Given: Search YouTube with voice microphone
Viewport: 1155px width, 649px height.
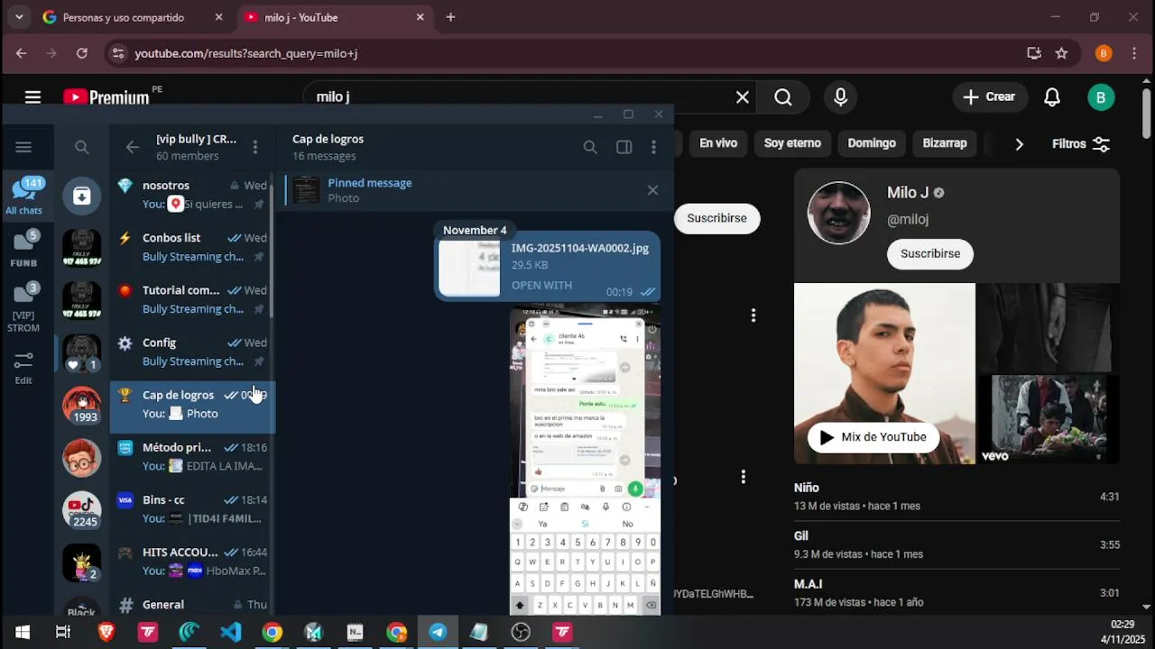Looking at the screenshot, I should [x=841, y=97].
